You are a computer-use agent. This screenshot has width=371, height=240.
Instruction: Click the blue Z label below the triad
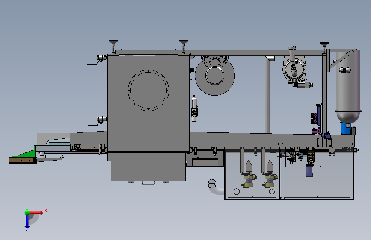point(27,230)
